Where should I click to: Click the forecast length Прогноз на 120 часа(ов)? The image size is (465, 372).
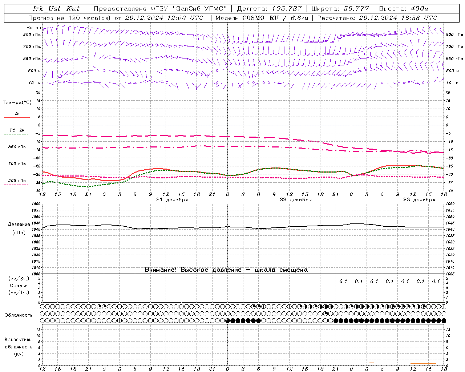click(70, 18)
